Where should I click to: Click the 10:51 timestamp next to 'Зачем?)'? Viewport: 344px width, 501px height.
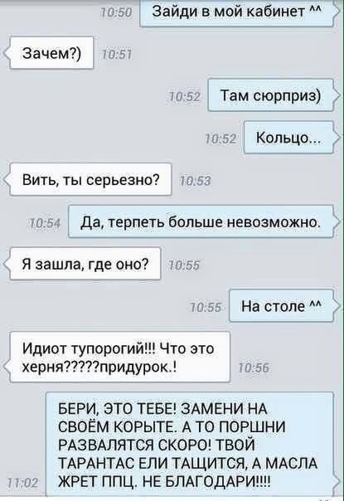[x=116, y=55]
